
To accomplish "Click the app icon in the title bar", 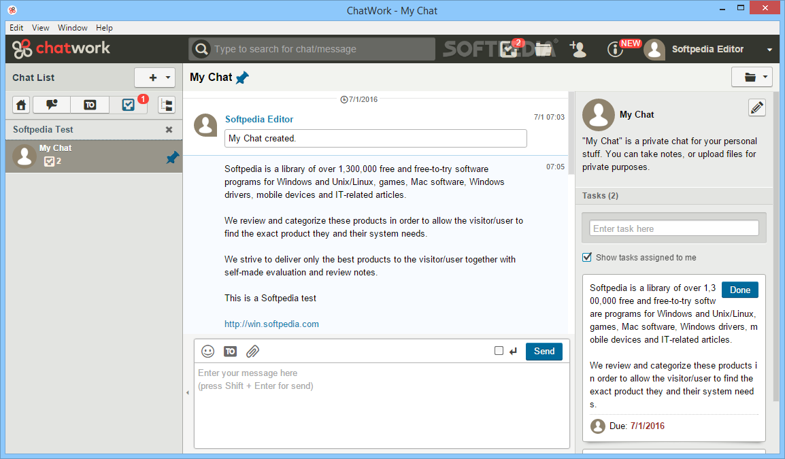I will 12,10.
